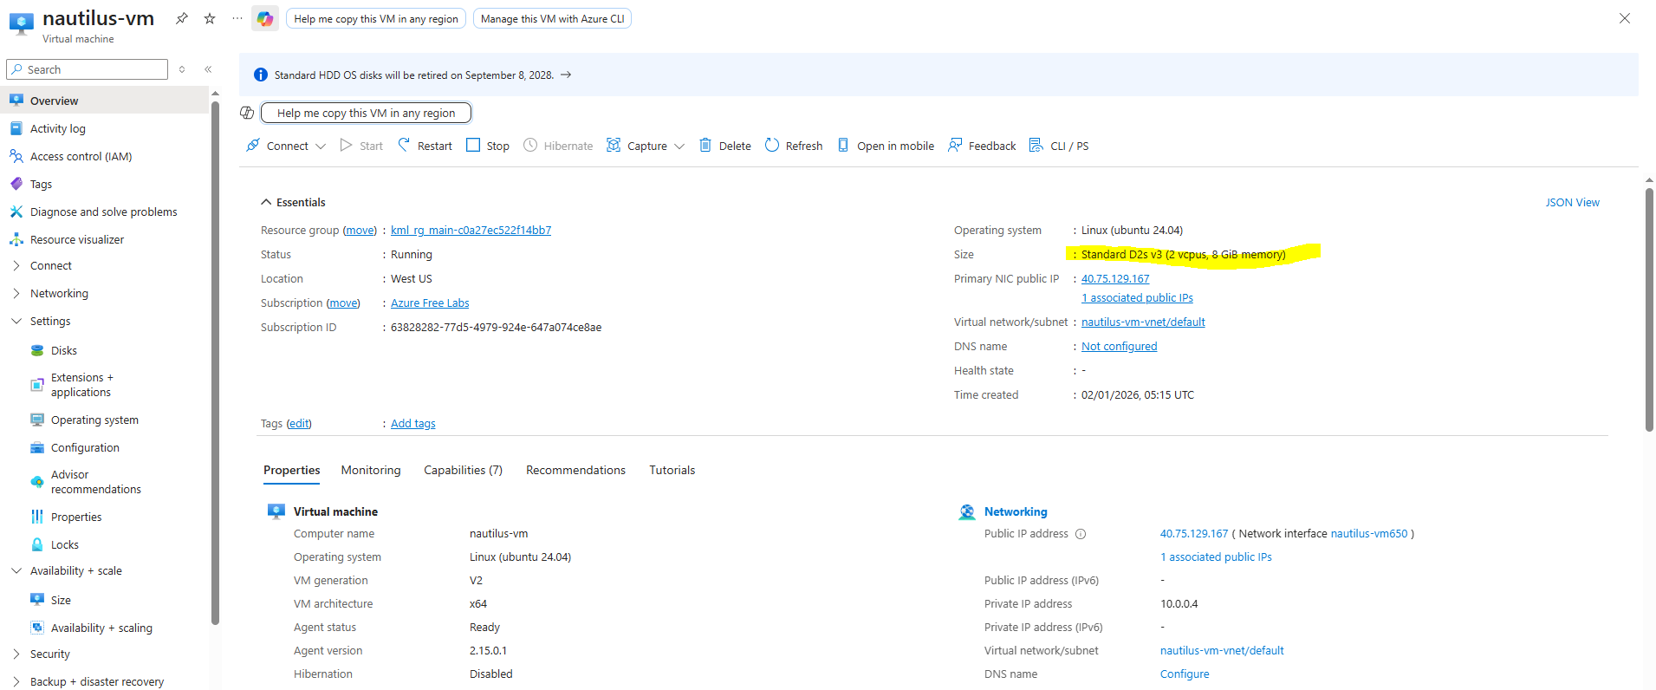This screenshot has width=1656, height=690.
Task: Open the Feedback pane
Action: click(982, 146)
